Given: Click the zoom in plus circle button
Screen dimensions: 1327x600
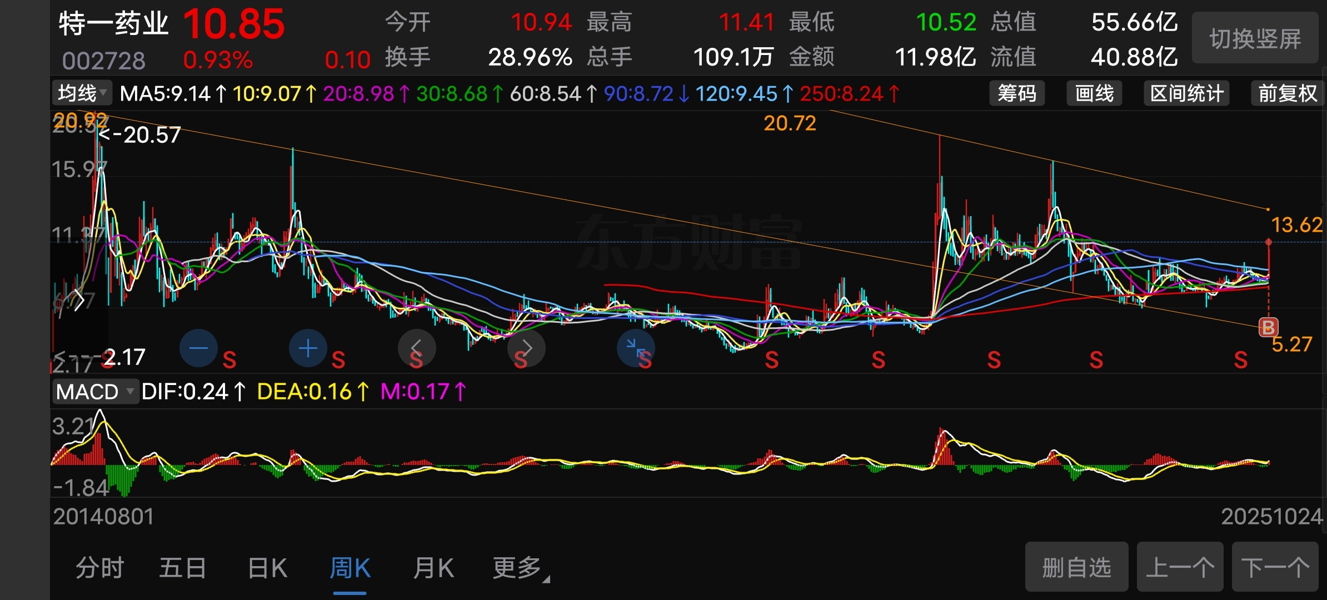Looking at the screenshot, I should [x=308, y=348].
